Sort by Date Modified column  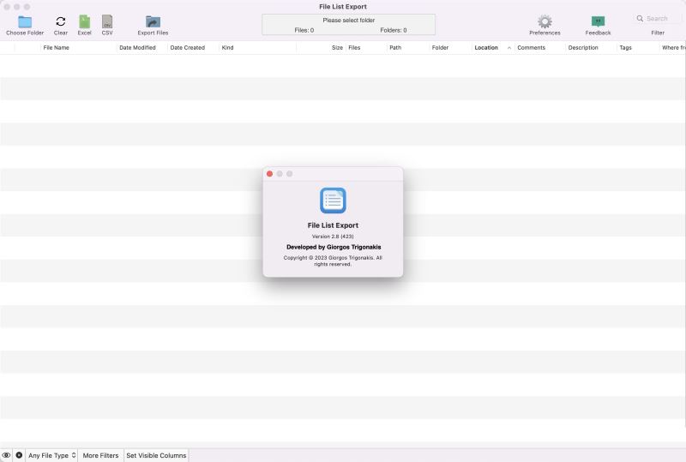pyautogui.click(x=137, y=48)
